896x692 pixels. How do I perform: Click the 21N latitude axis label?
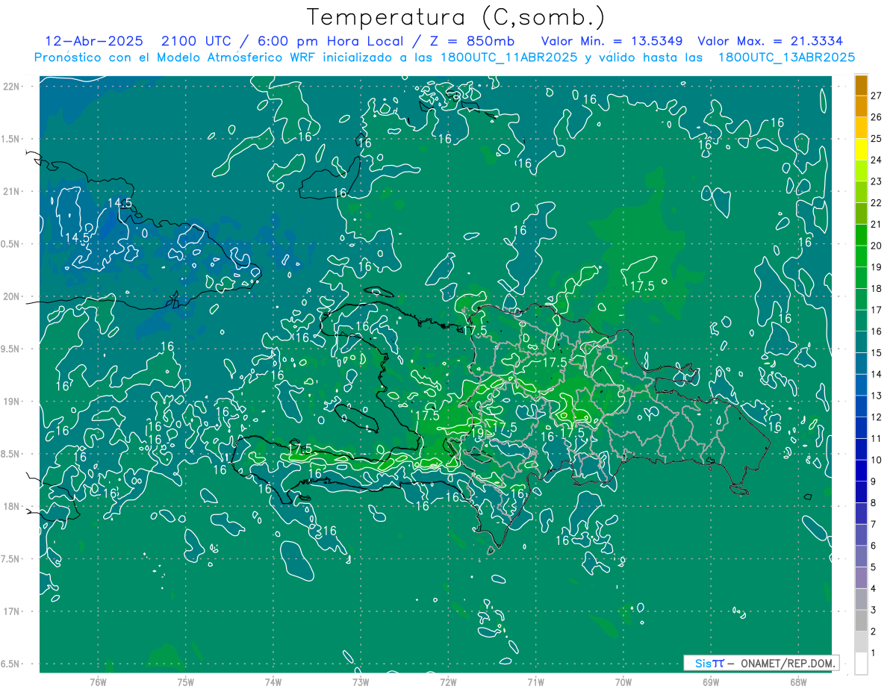click(x=13, y=191)
